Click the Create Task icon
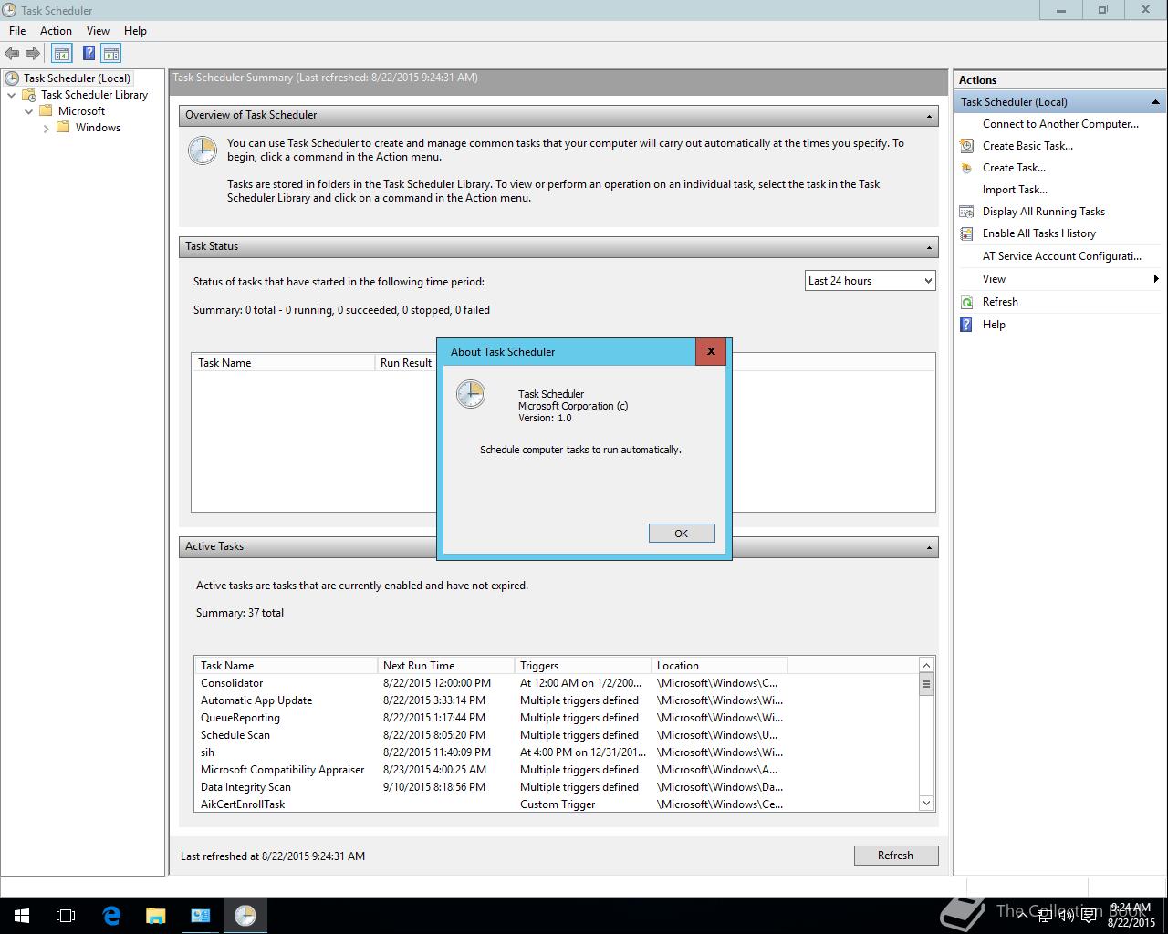This screenshot has height=934, width=1168. coord(966,168)
